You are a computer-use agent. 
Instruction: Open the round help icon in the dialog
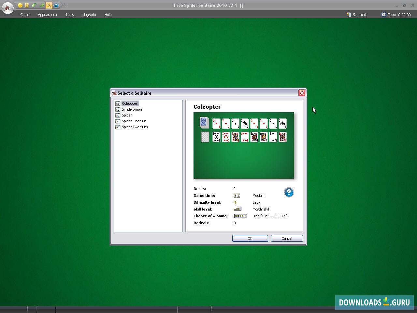pyautogui.click(x=289, y=192)
